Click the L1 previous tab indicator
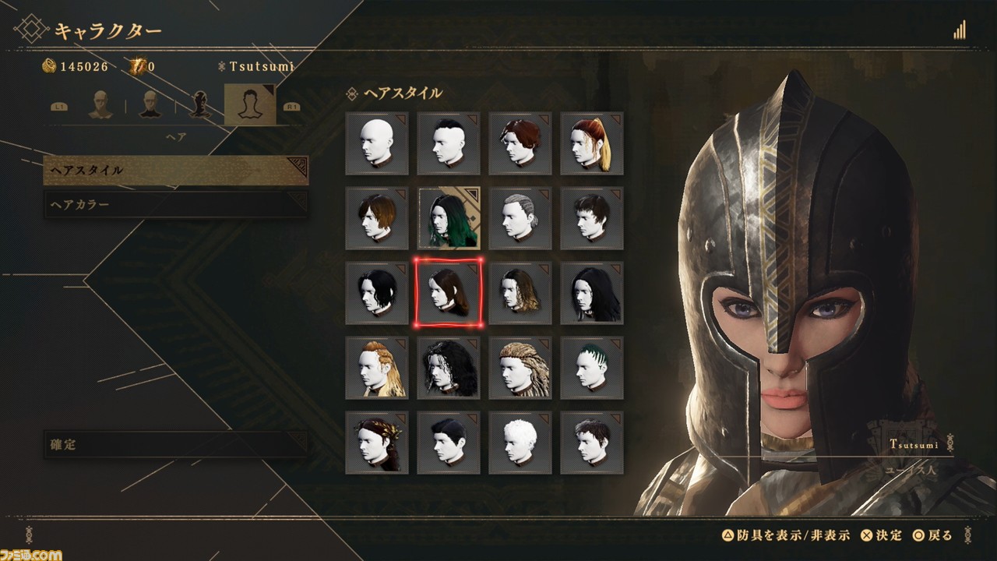 click(x=59, y=107)
